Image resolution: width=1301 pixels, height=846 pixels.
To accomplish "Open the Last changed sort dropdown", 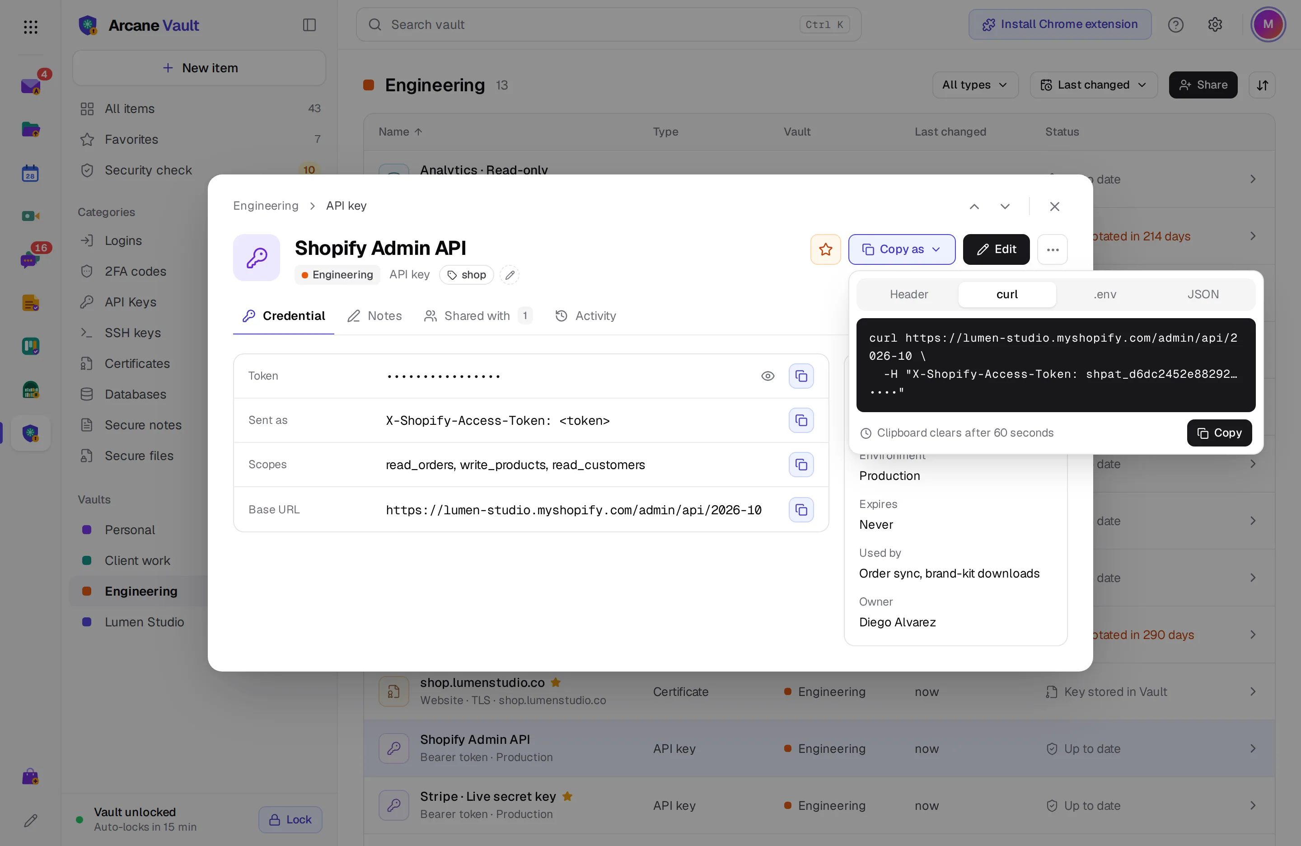I will pyautogui.click(x=1093, y=85).
